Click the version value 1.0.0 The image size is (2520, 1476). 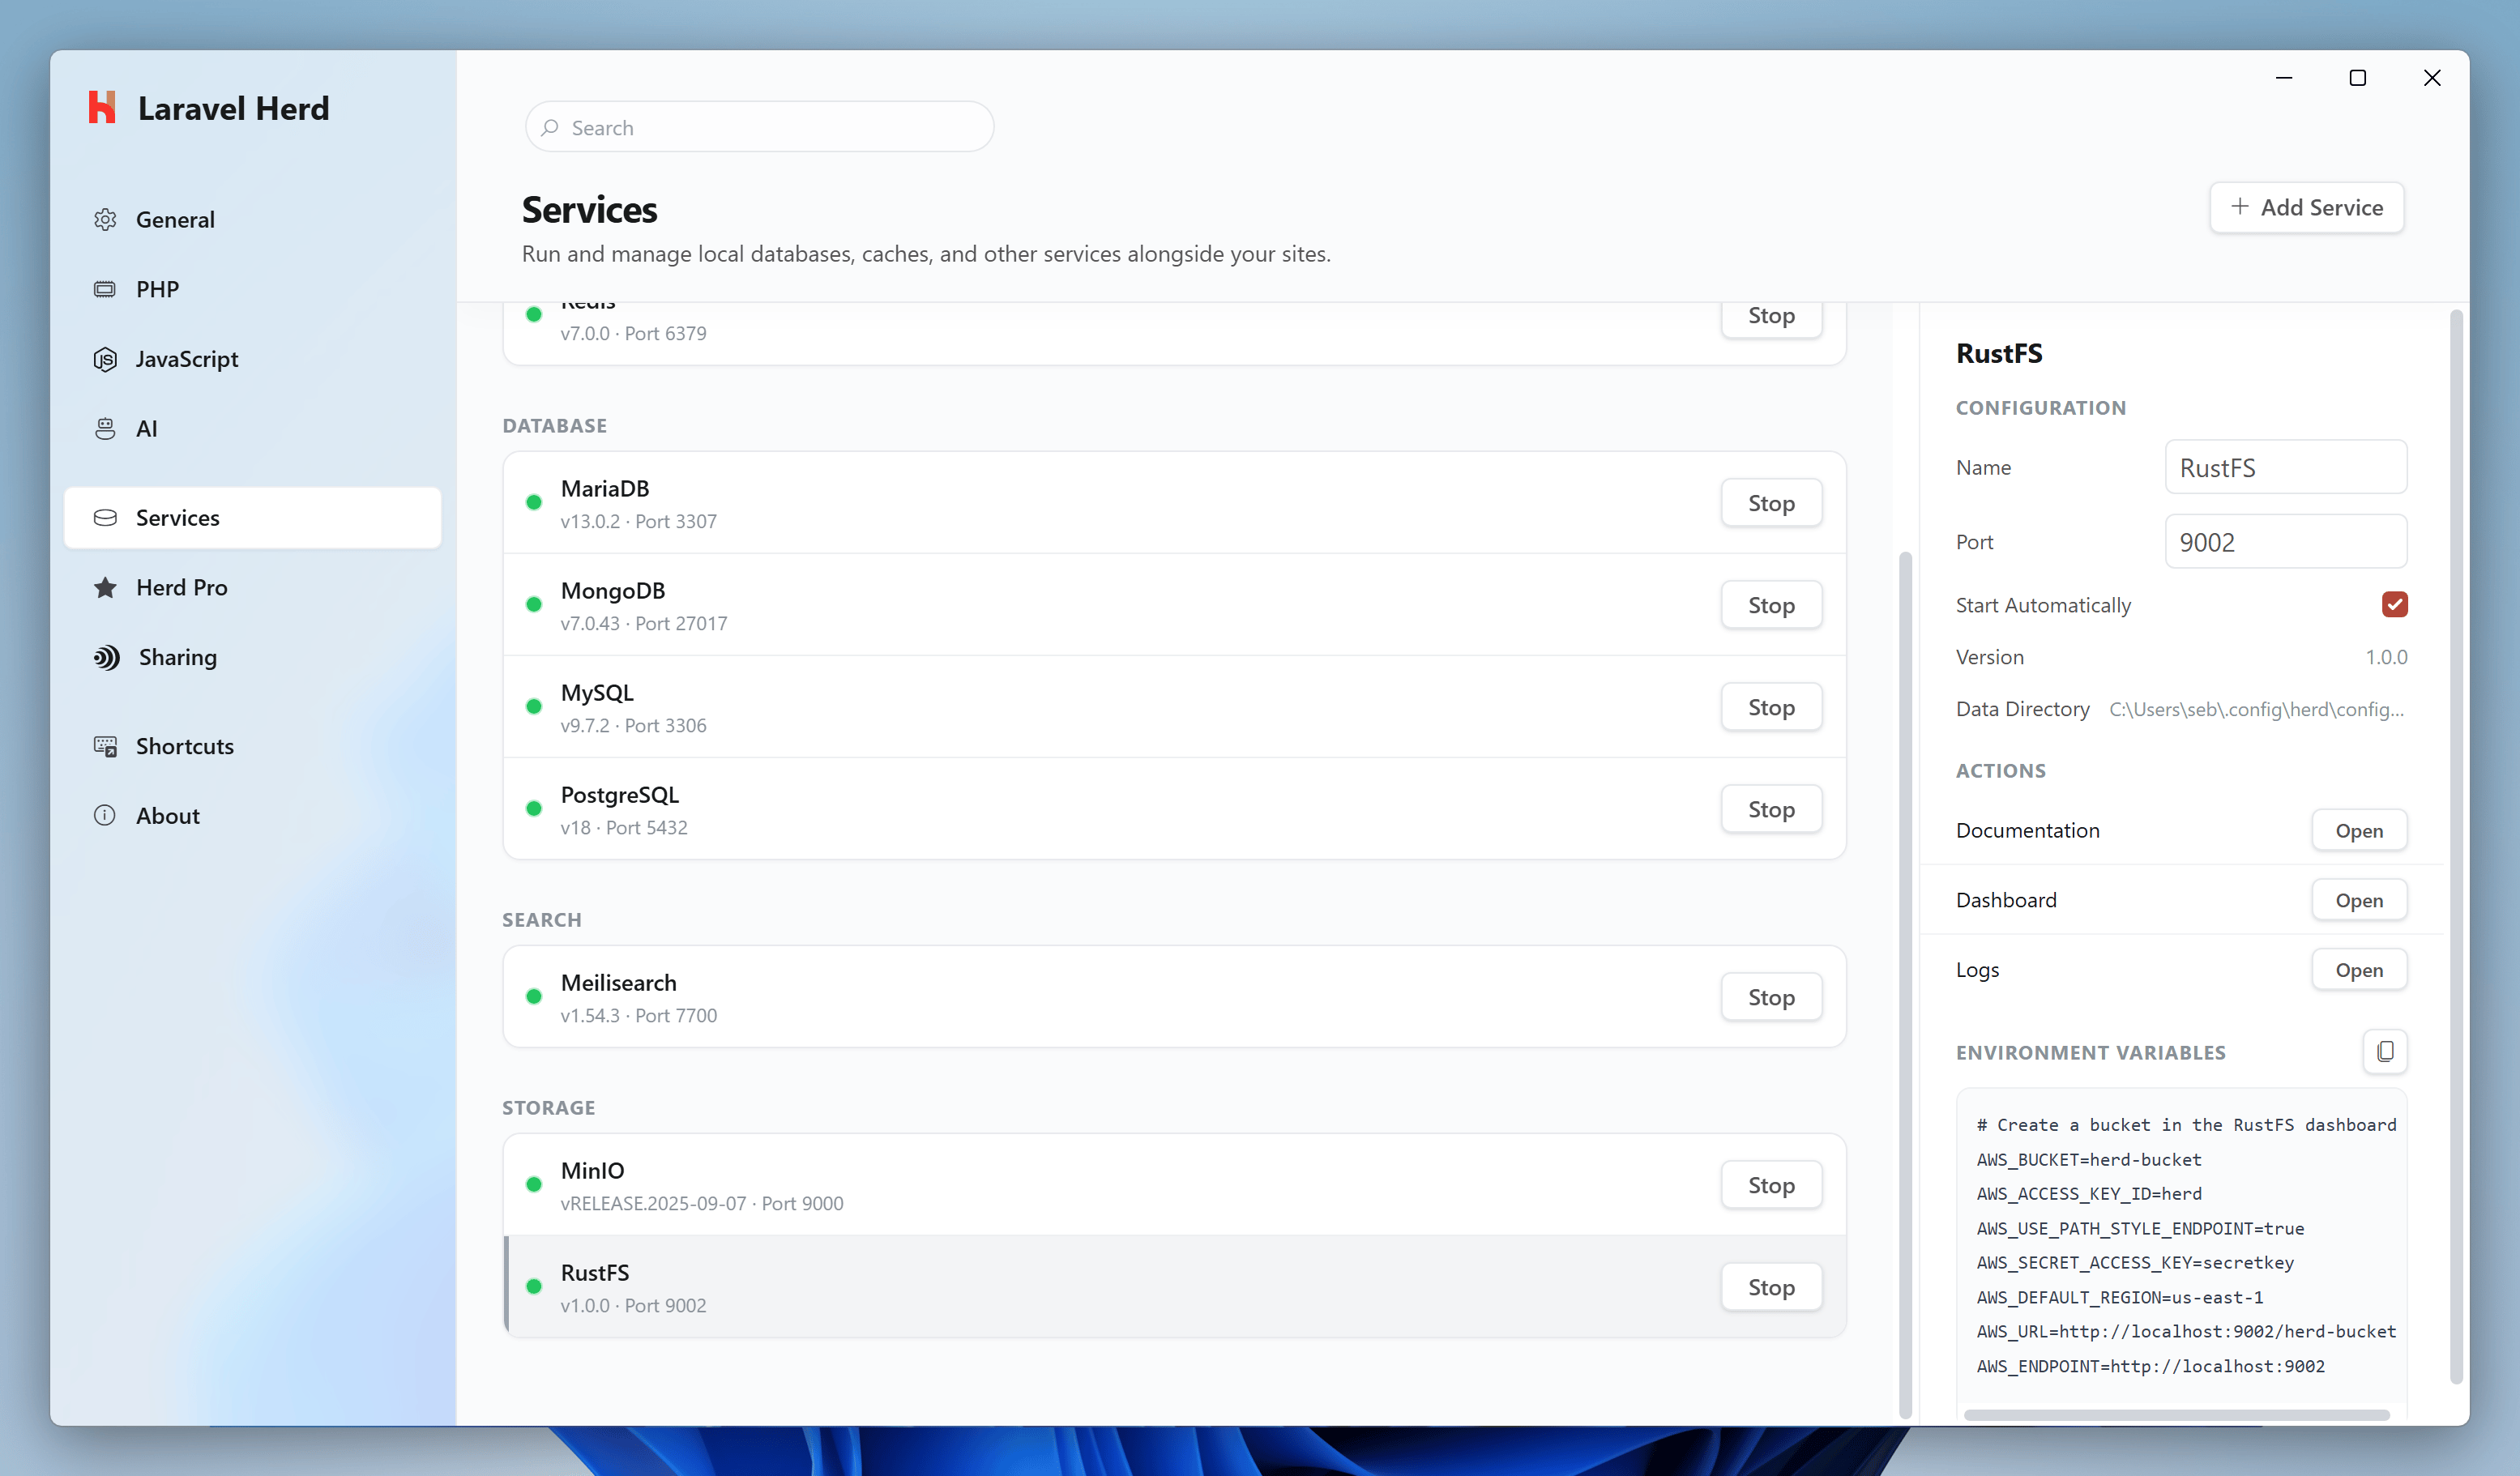[x=2386, y=657]
